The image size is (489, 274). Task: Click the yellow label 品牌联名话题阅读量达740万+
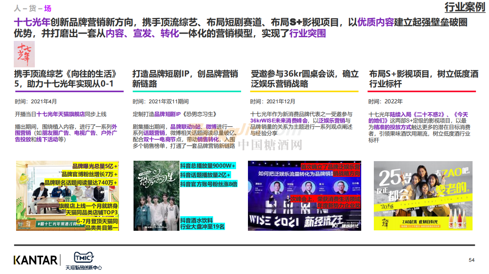click(81, 183)
